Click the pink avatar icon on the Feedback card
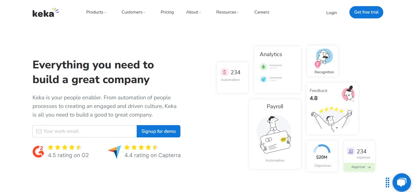 pyautogui.click(x=348, y=94)
